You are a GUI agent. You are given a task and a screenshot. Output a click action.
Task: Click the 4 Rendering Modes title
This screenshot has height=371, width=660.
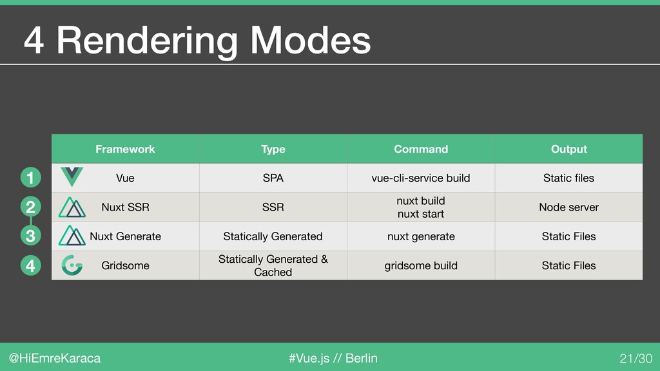[x=197, y=41]
